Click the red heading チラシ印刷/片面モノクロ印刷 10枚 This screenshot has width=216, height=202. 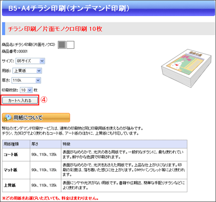[55, 29]
